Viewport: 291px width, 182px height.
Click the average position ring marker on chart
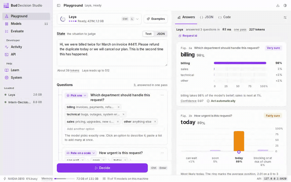[x=239, y=152]
